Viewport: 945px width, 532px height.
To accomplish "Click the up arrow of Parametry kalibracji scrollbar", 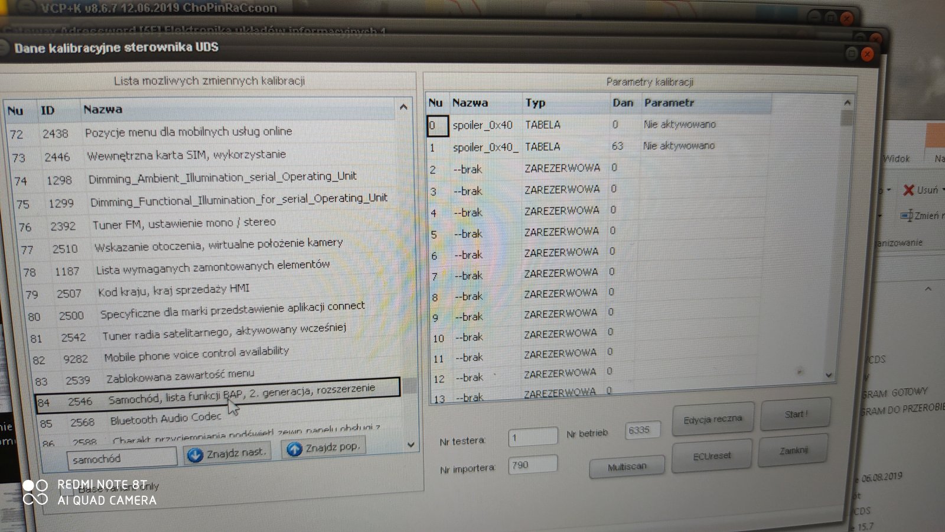I will 847,102.
